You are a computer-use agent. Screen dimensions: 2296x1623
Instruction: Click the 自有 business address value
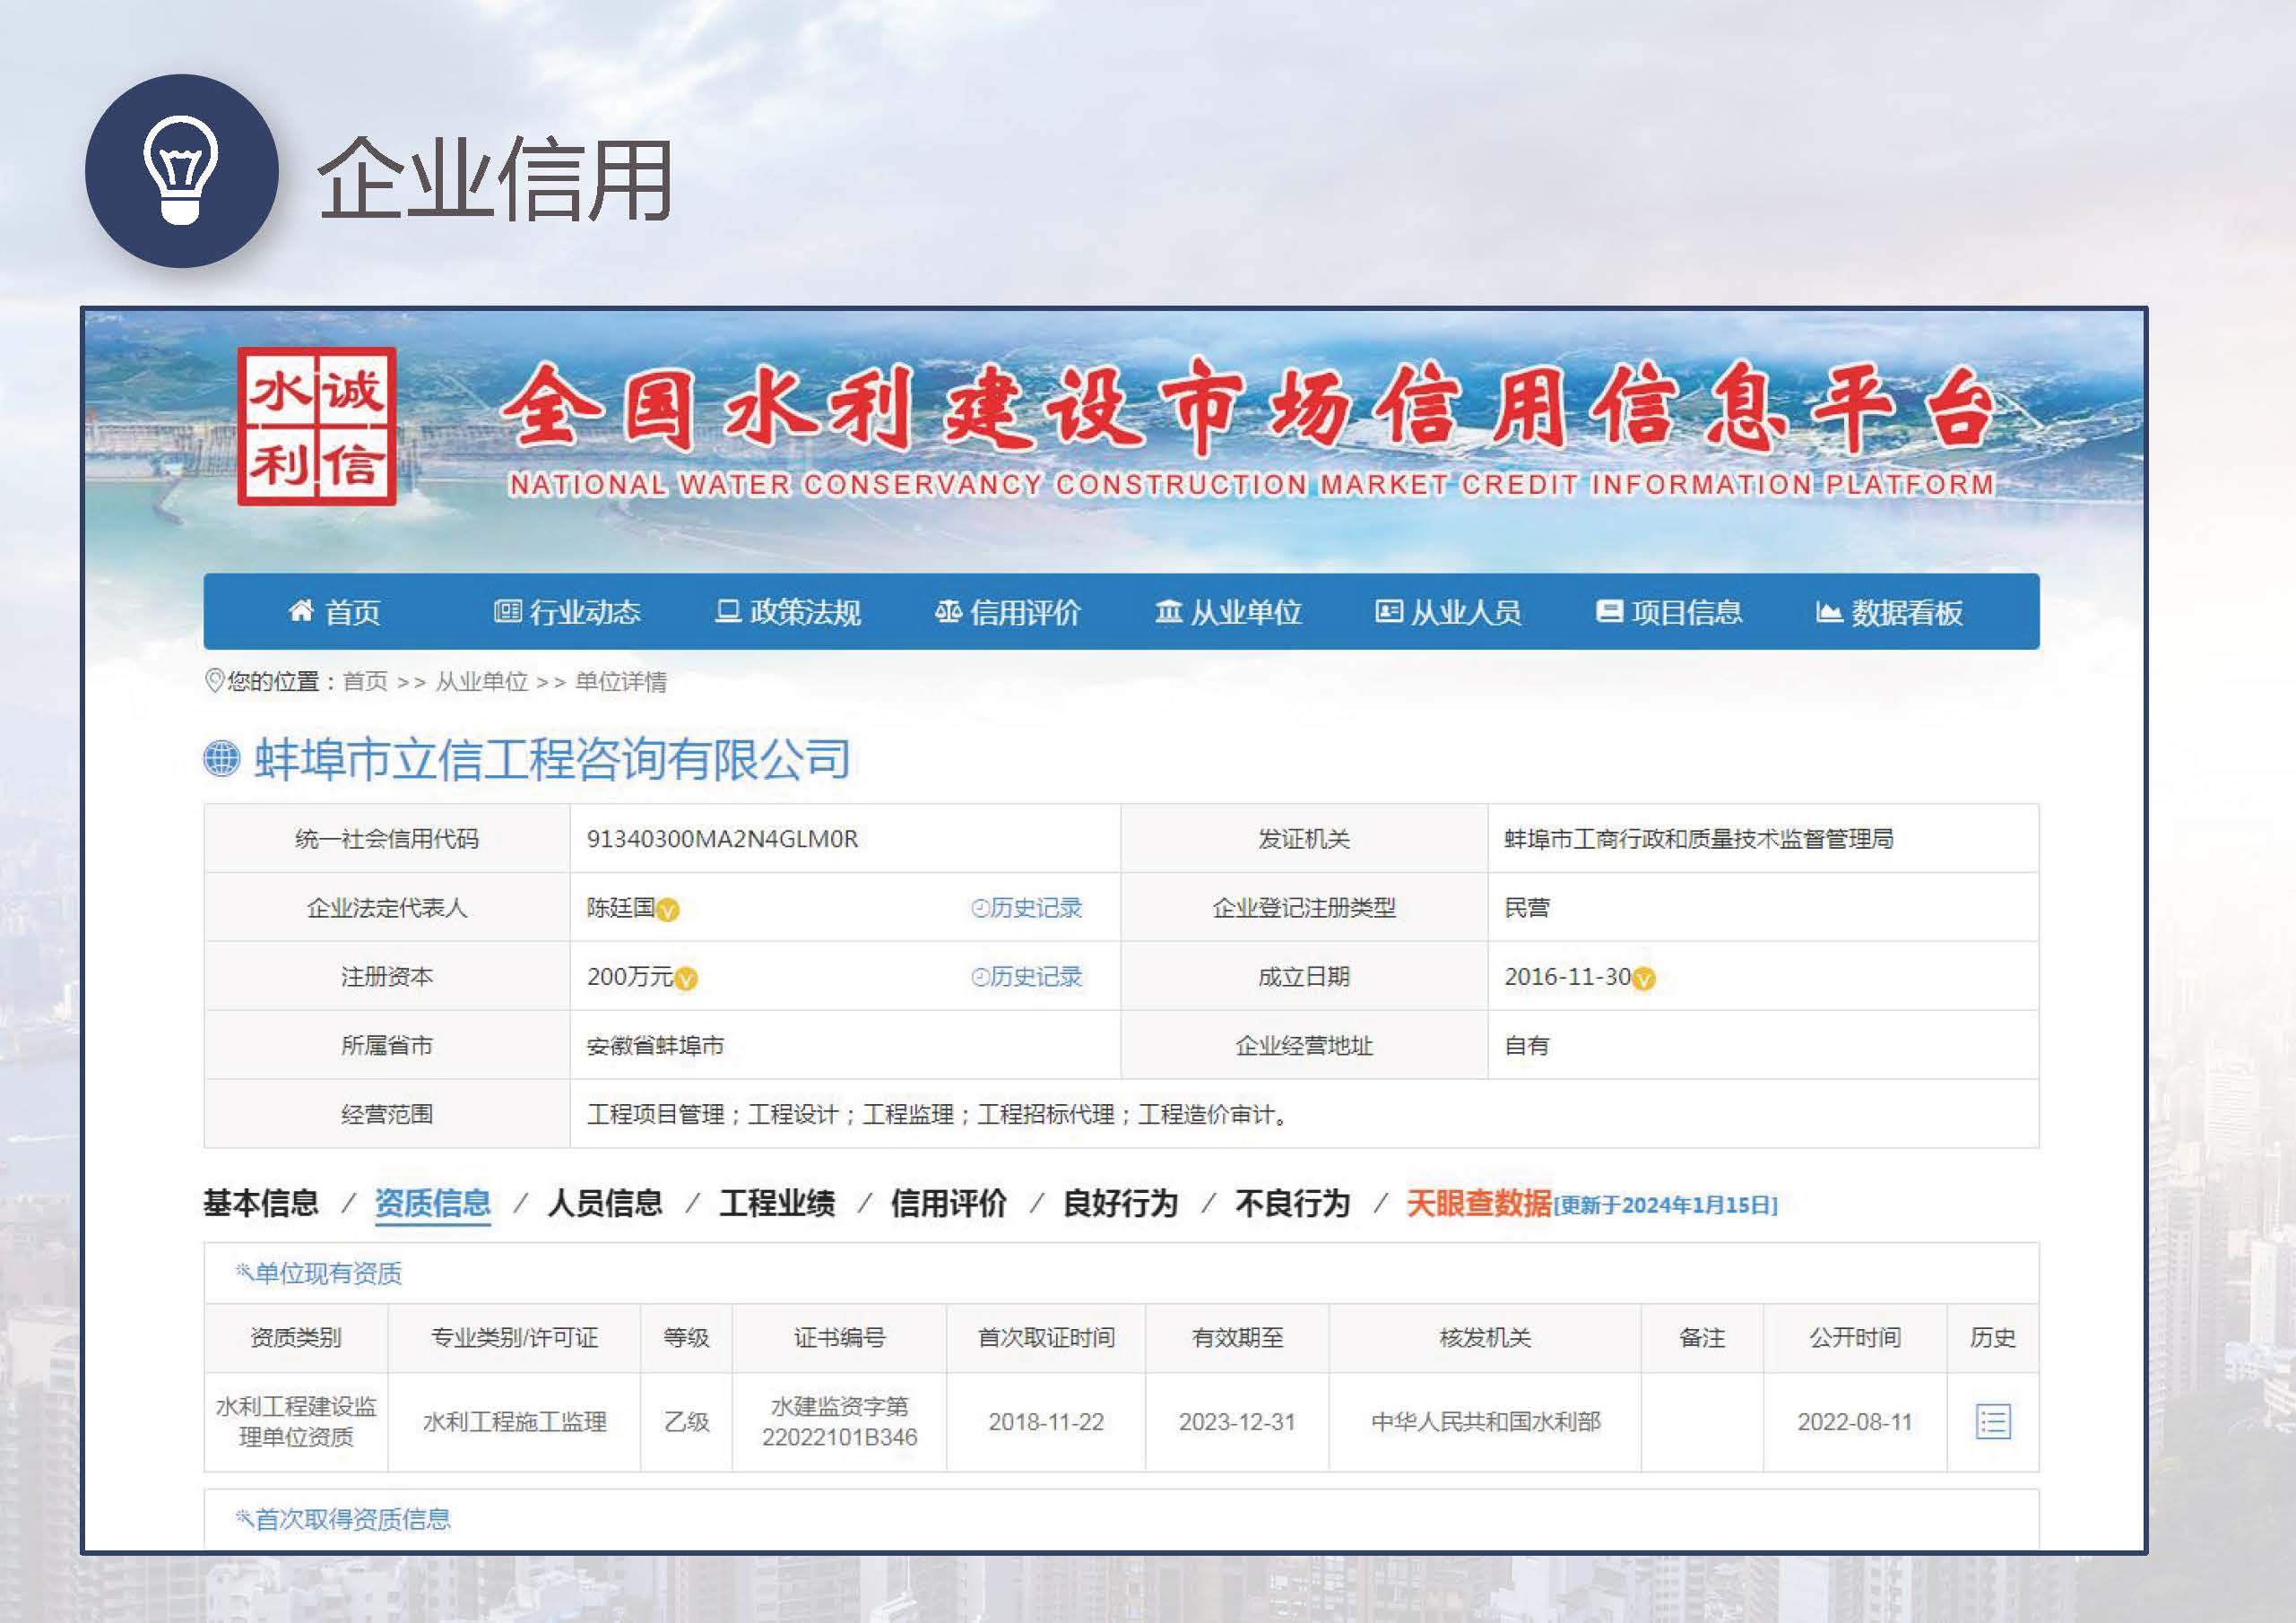tap(1527, 1045)
